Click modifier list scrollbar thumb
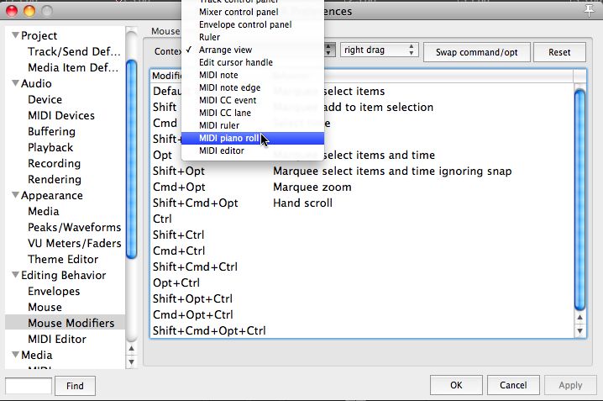The width and height of the screenshot is (603, 401). click(x=579, y=199)
